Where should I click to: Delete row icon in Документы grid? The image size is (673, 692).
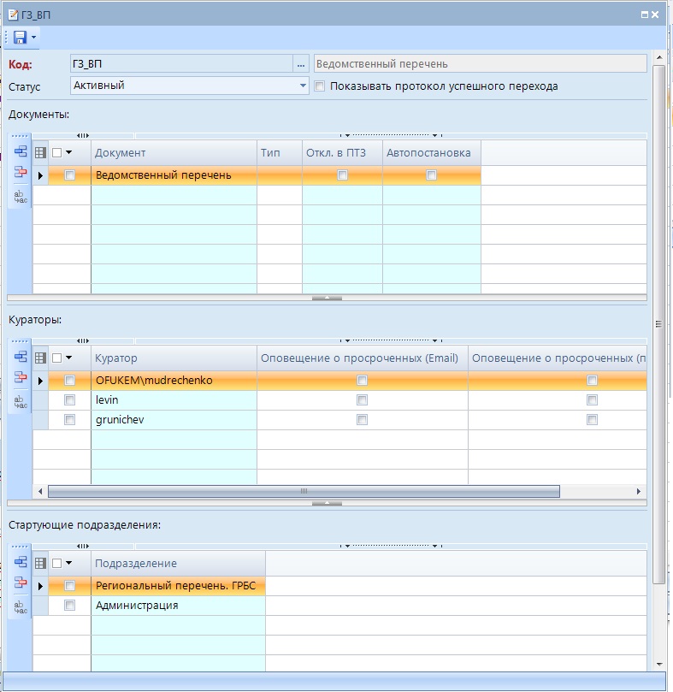click(21, 173)
